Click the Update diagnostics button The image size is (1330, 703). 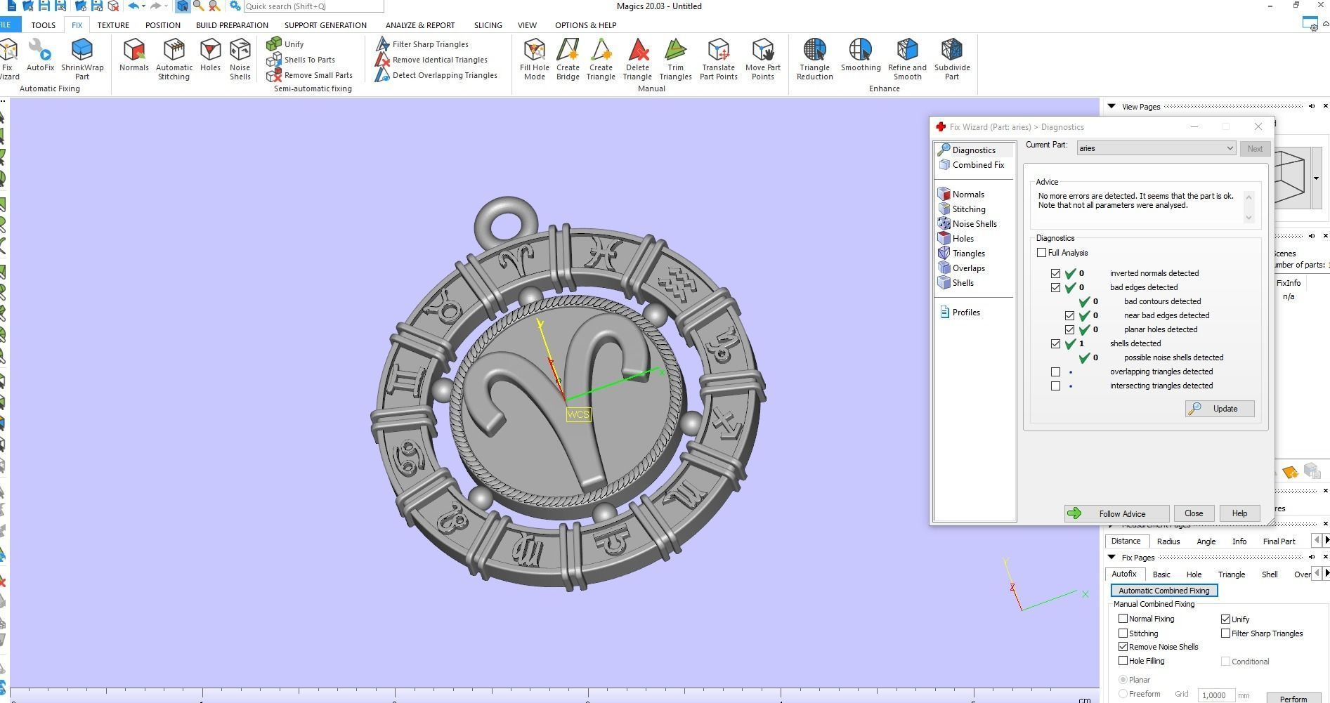pos(1219,409)
